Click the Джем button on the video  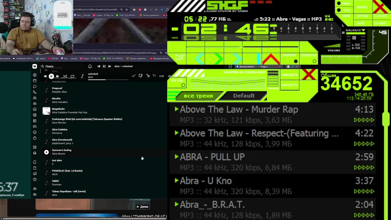pos(143,207)
